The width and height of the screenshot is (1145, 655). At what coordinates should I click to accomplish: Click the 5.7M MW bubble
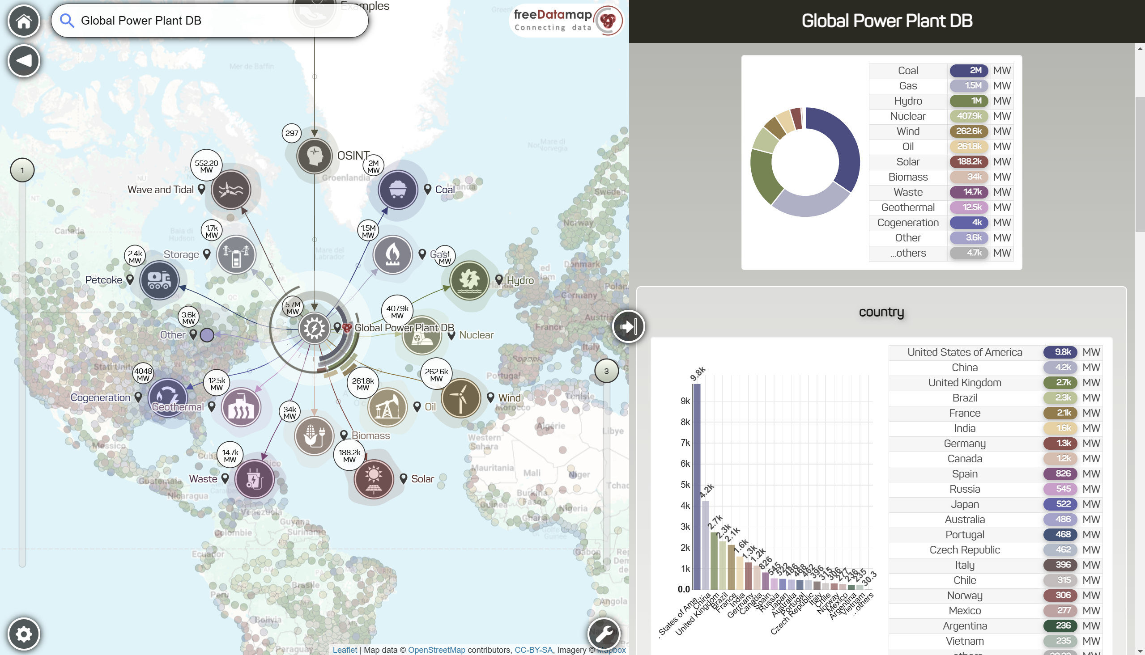click(x=293, y=308)
